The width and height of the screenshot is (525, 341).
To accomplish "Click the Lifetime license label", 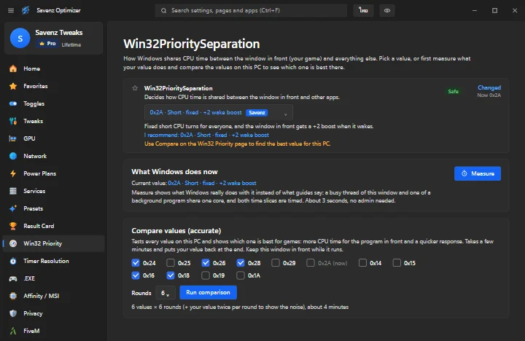I will pyautogui.click(x=71, y=45).
